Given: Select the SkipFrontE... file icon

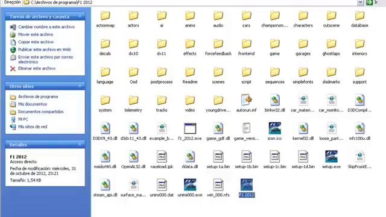Looking at the screenshot, I should point(359,157).
